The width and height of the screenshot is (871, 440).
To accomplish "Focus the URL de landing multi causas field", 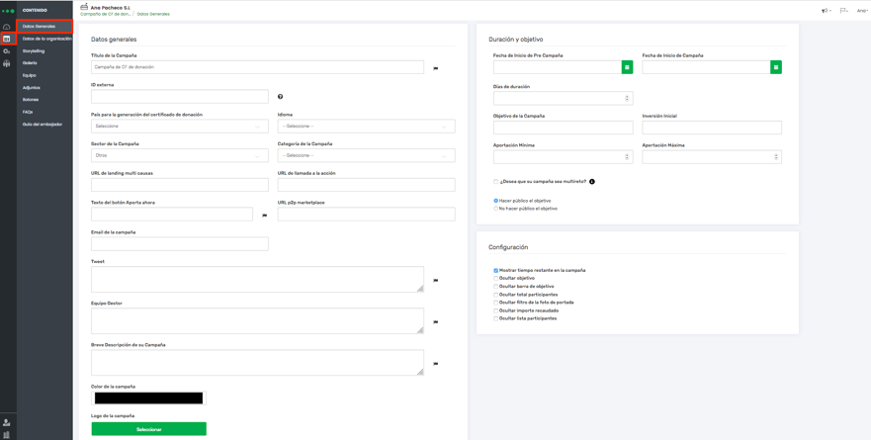I will pyautogui.click(x=179, y=185).
